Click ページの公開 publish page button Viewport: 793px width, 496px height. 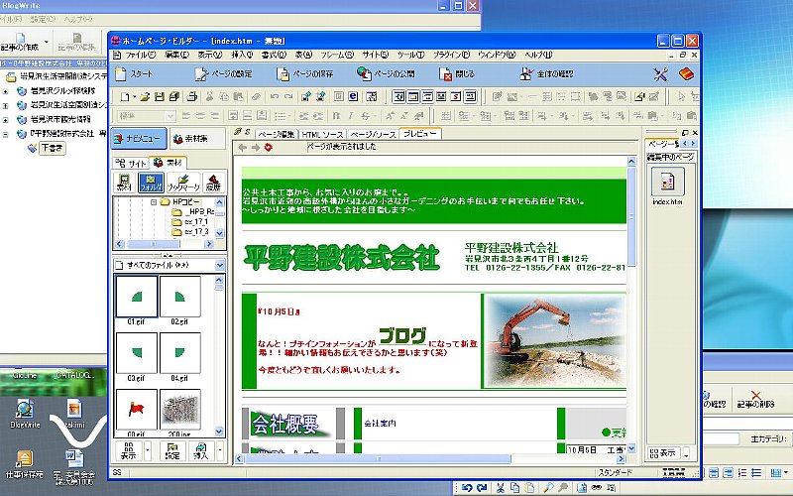[x=386, y=73]
